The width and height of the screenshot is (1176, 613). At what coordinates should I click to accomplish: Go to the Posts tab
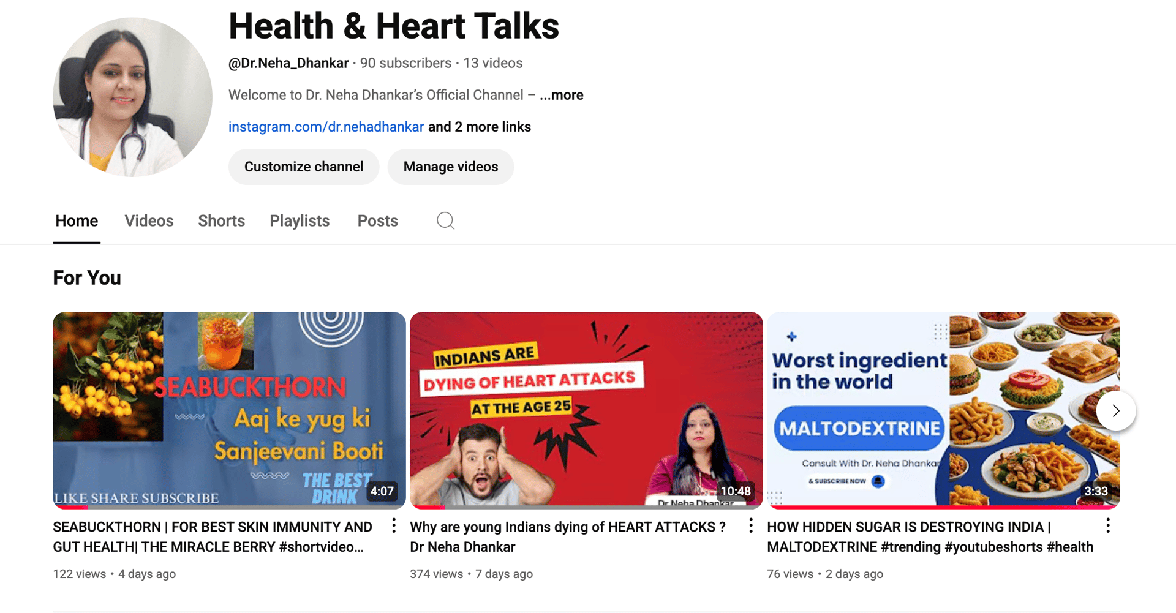click(x=378, y=221)
